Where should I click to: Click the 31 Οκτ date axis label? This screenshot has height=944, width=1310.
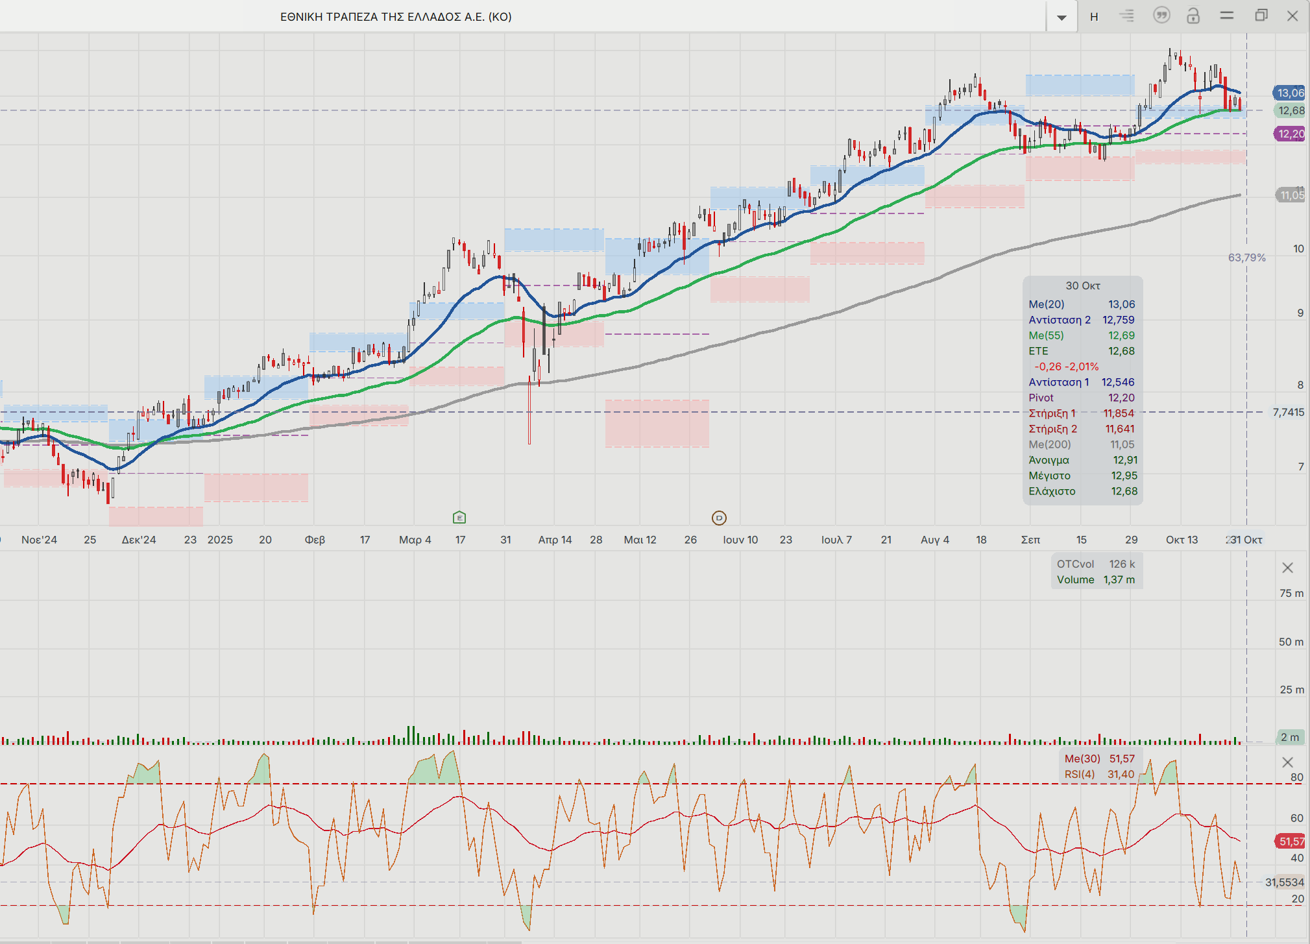[1245, 540]
